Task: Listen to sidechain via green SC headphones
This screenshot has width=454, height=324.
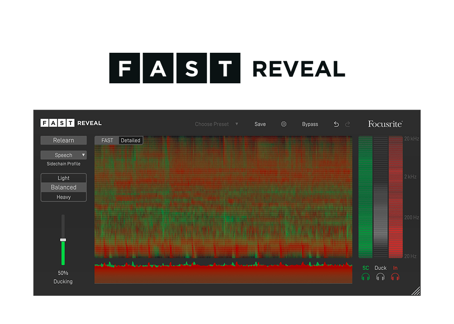Action: (x=366, y=277)
